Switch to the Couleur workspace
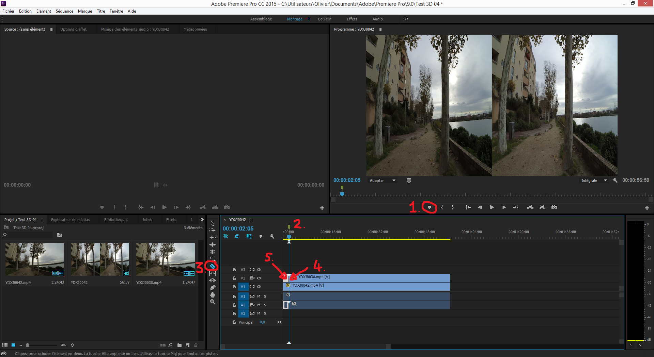This screenshot has width=654, height=357. pos(324,19)
